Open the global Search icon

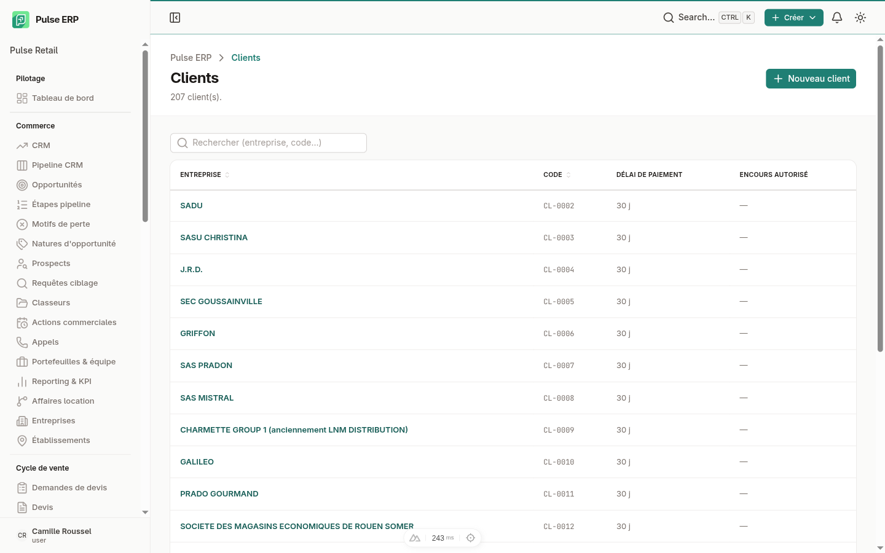[669, 18]
